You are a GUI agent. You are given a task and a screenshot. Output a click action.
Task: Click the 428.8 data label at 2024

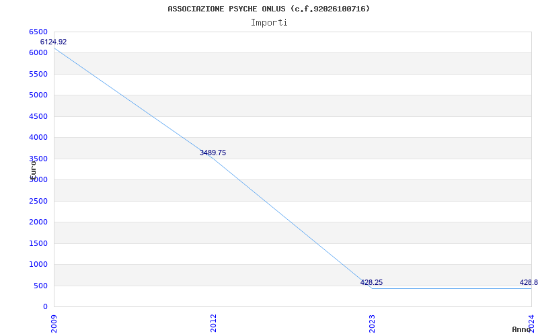tap(529, 282)
